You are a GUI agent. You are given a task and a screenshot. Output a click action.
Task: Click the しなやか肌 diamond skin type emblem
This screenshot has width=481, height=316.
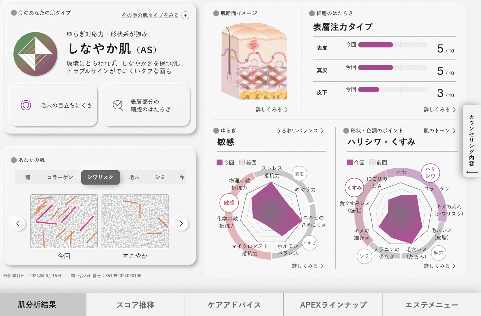(35, 54)
